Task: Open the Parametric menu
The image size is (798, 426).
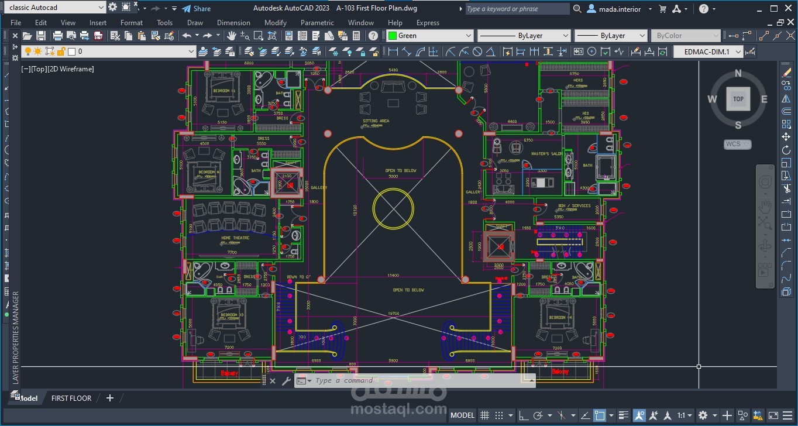Action: pyautogui.click(x=317, y=23)
